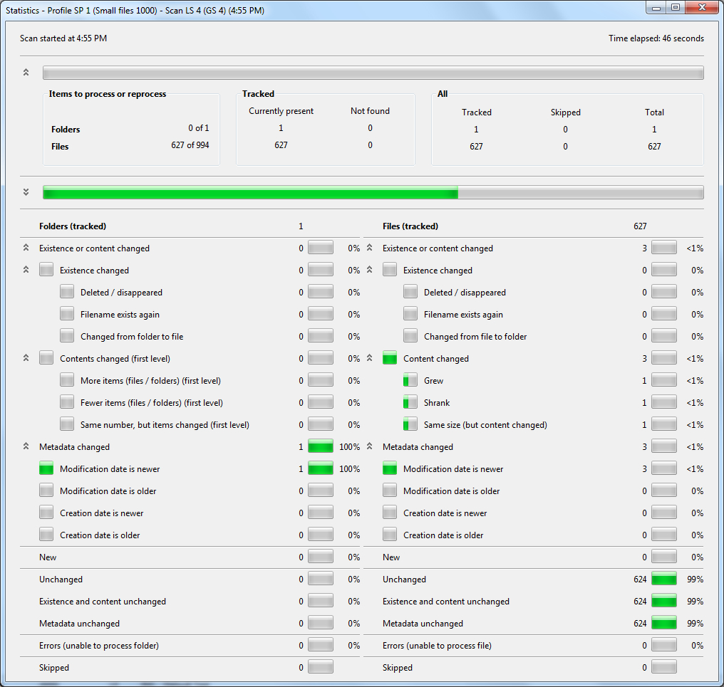Click the Files Unchanged 99% bar

(663, 580)
